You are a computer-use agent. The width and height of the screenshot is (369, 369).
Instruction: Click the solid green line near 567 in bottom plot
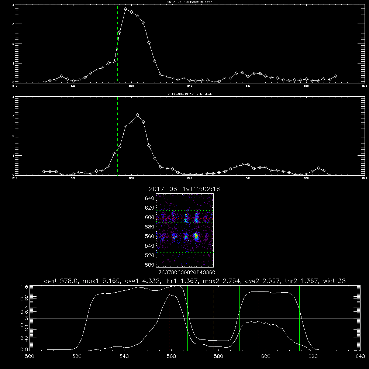(x=187, y=318)
